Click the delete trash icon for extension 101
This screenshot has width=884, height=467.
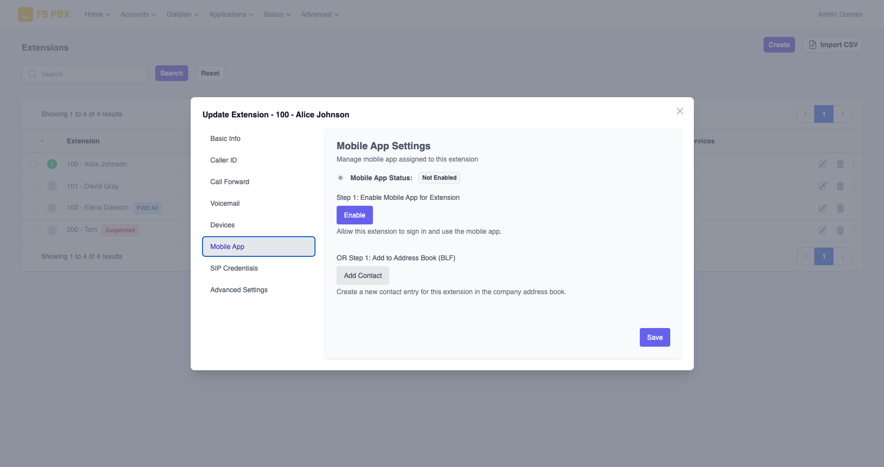pos(840,186)
